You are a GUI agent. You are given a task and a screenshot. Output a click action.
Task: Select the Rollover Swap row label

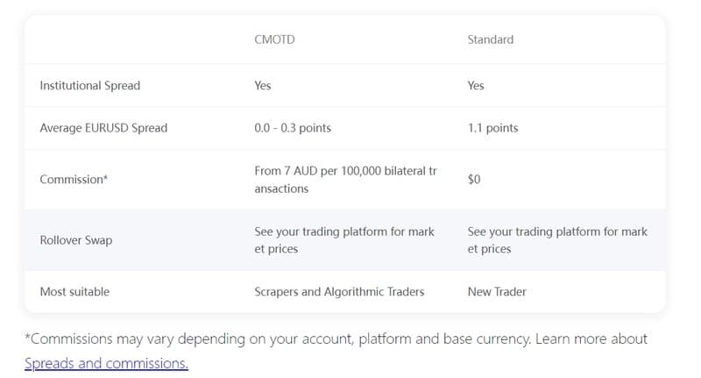pos(76,240)
